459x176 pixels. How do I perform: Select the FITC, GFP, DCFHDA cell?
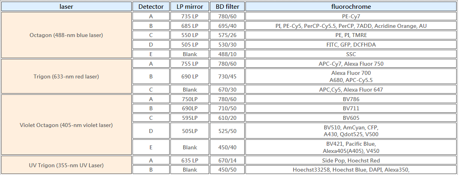pyautogui.click(x=351, y=44)
